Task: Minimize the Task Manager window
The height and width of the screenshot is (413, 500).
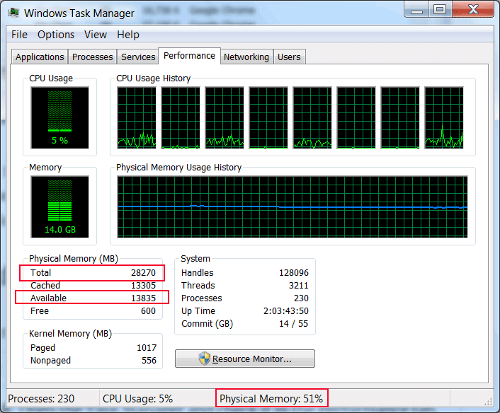Action: 416,10
